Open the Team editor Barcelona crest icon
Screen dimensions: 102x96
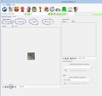[17, 9]
